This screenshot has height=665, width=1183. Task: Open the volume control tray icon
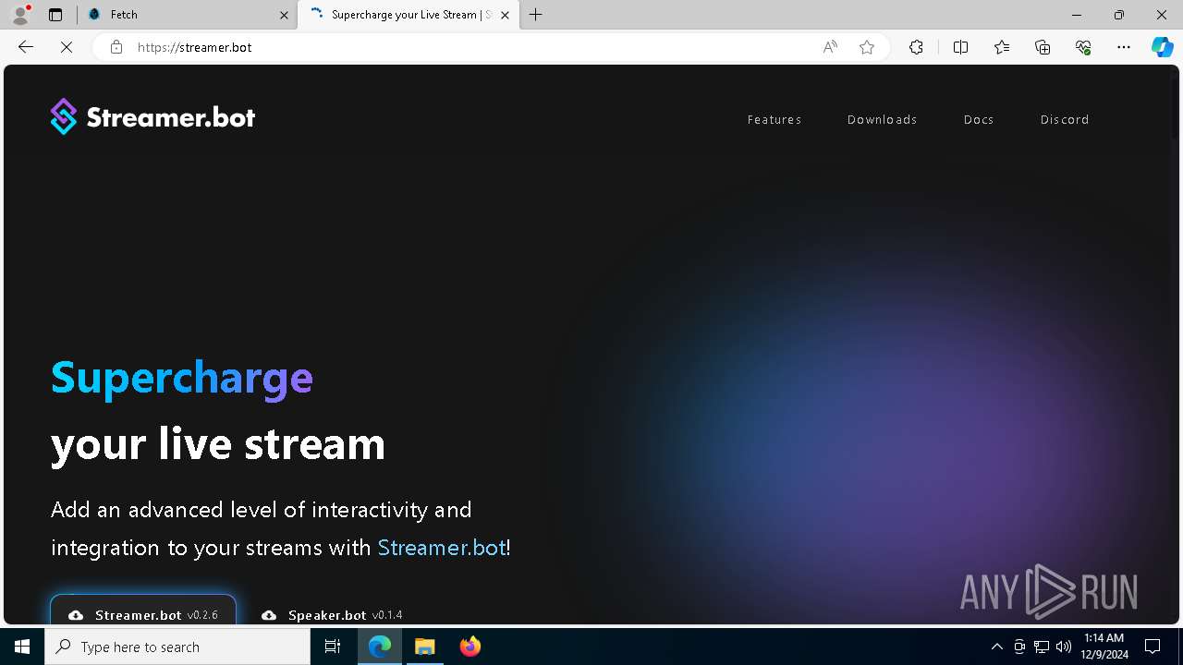click(x=1064, y=647)
